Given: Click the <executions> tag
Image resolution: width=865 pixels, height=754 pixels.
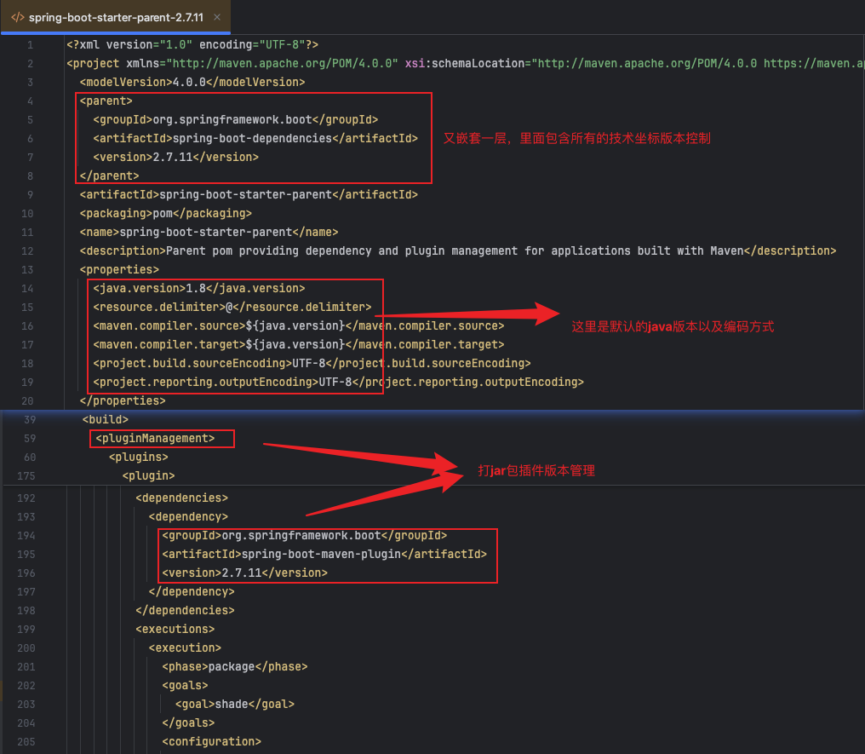Looking at the screenshot, I should click(x=175, y=630).
